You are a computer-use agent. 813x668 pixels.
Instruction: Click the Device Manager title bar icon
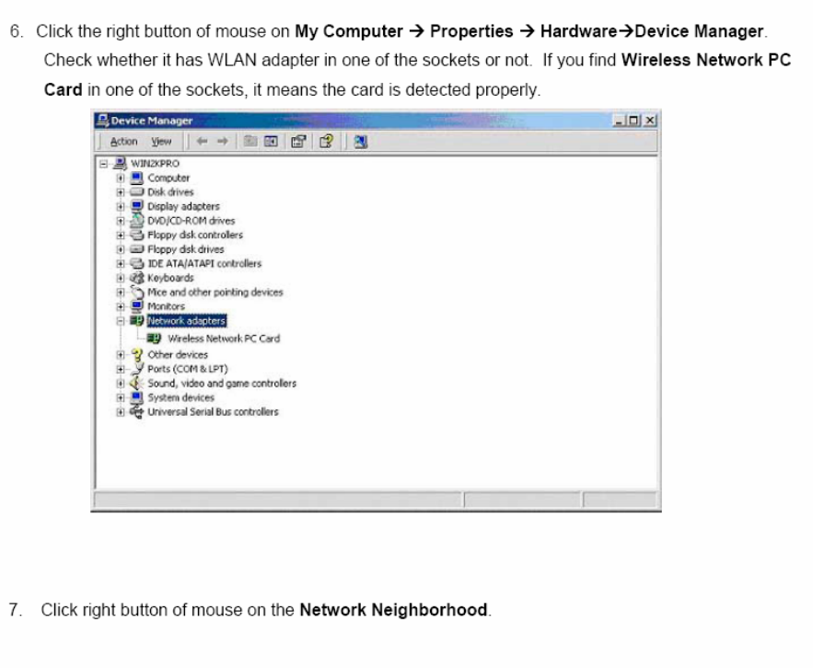point(103,121)
